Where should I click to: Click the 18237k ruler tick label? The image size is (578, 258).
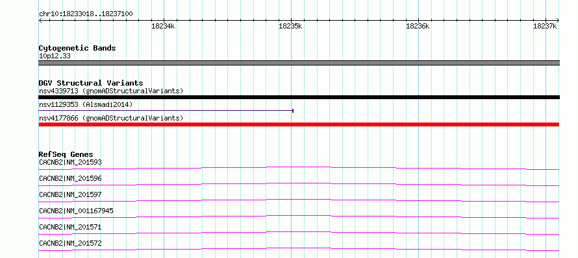[x=545, y=27]
